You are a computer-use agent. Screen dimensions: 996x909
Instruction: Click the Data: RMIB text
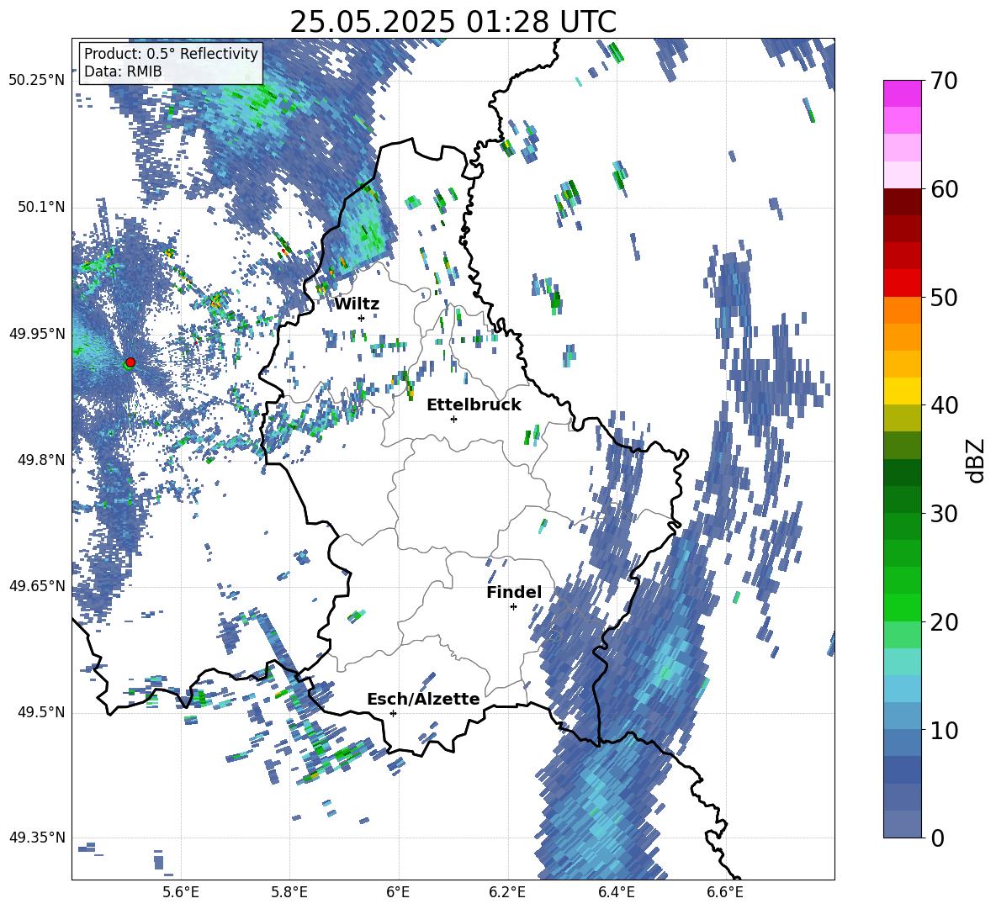(123, 71)
